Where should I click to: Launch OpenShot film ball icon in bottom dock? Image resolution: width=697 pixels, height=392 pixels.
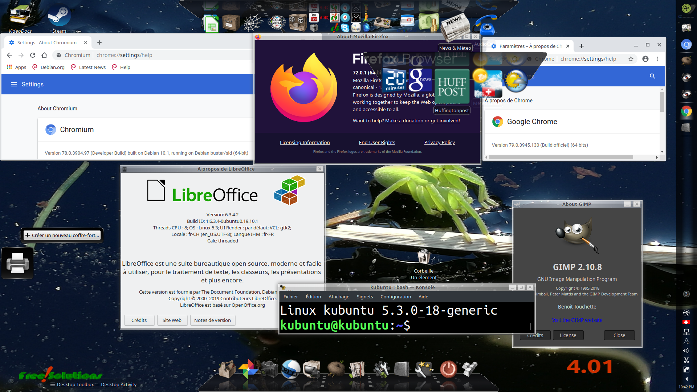pyautogui.click(x=291, y=369)
